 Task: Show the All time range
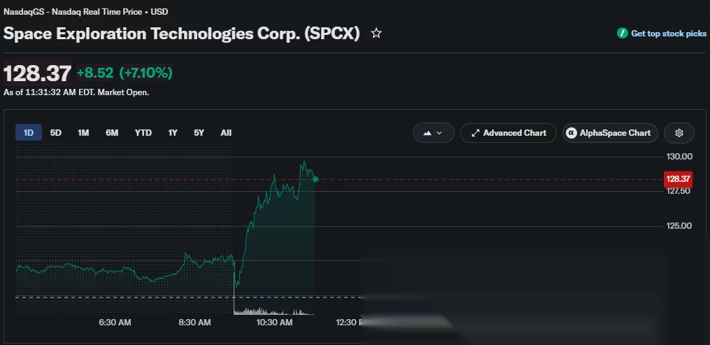pyautogui.click(x=226, y=133)
